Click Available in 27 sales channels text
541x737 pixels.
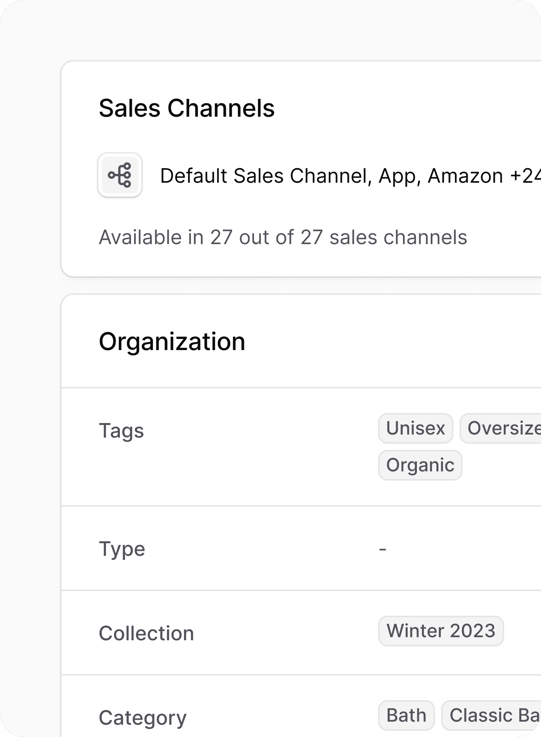coord(283,237)
